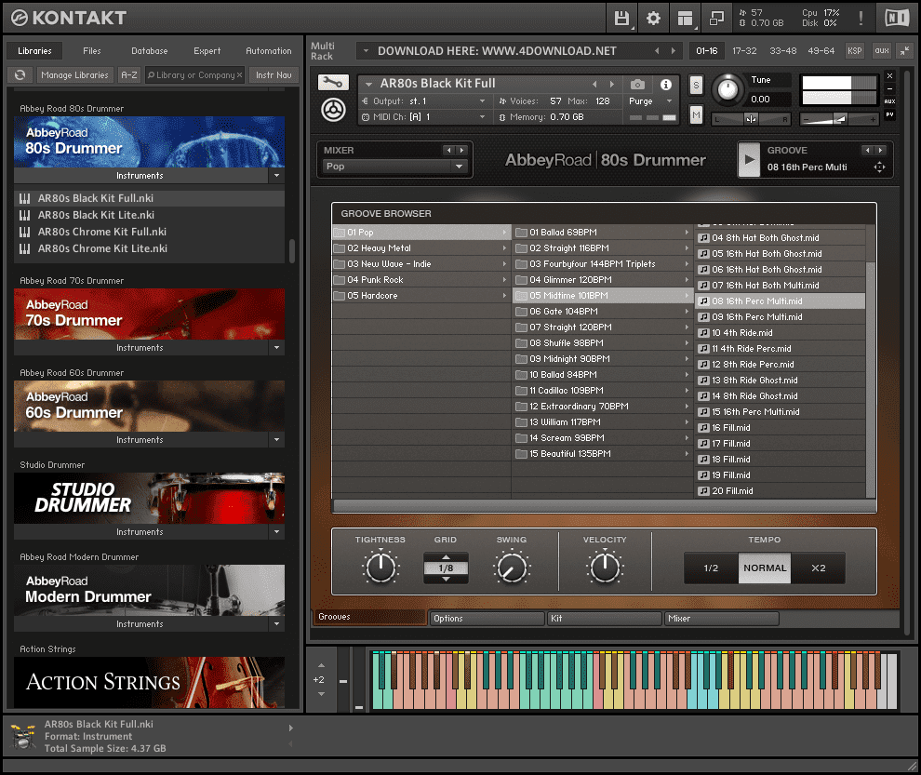Open the Mixer tab at bottom
This screenshot has height=775, width=921.
tap(721, 619)
